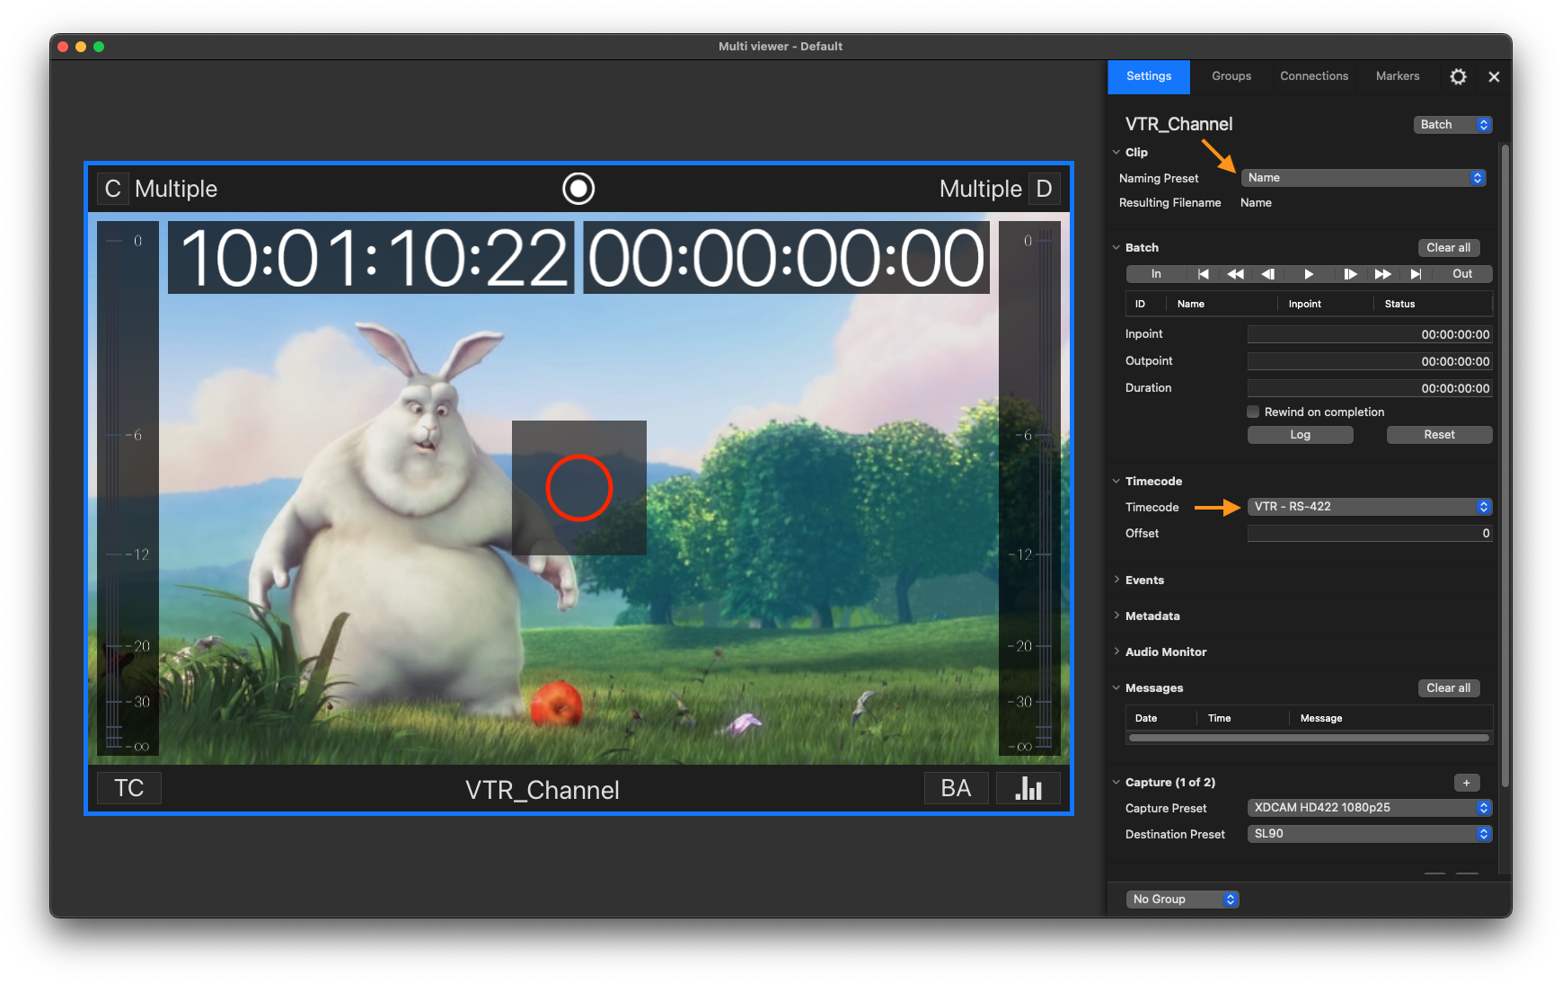The image size is (1562, 984).
Task: Expand the Metadata section
Action: pos(1116,616)
